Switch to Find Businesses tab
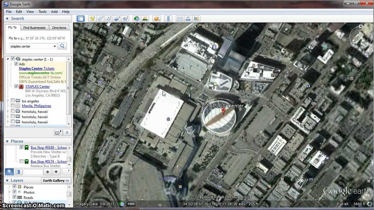374x210 pixels. 34,28
